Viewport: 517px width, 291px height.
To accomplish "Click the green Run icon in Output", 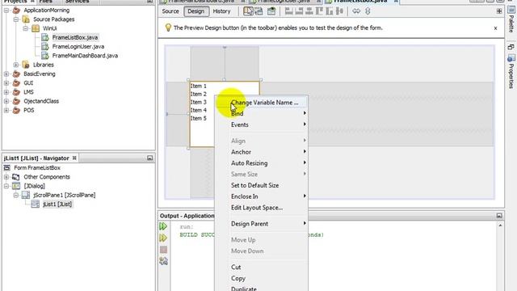I will (163, 226).
